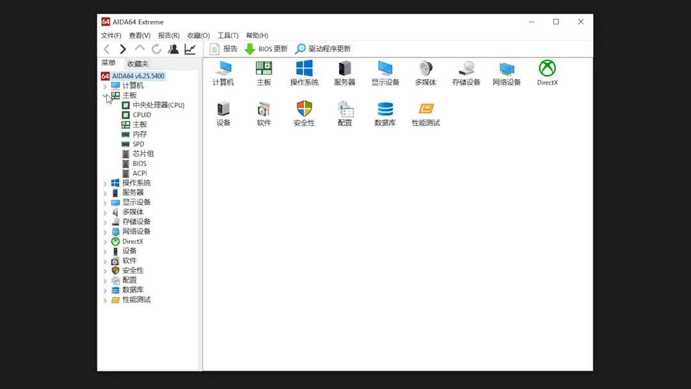Switch to the 收藏夹 tab
691x389 pixels.
(x=138, y=64)
